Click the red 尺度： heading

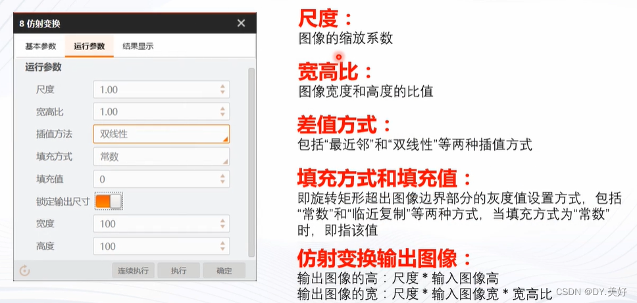(325, 18)
